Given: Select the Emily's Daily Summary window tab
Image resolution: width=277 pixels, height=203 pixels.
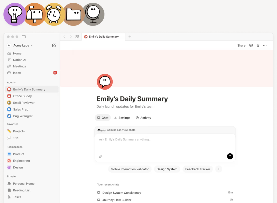Looking at the screenshot, I should (103, 37).
